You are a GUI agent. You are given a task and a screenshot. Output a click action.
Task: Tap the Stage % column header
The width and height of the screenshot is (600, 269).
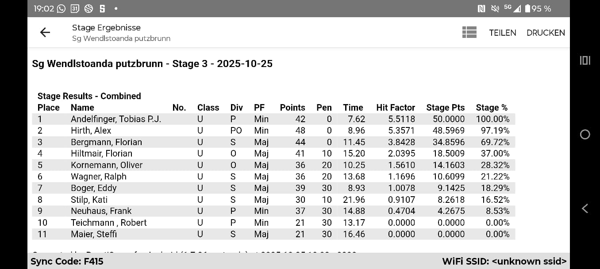492,108
